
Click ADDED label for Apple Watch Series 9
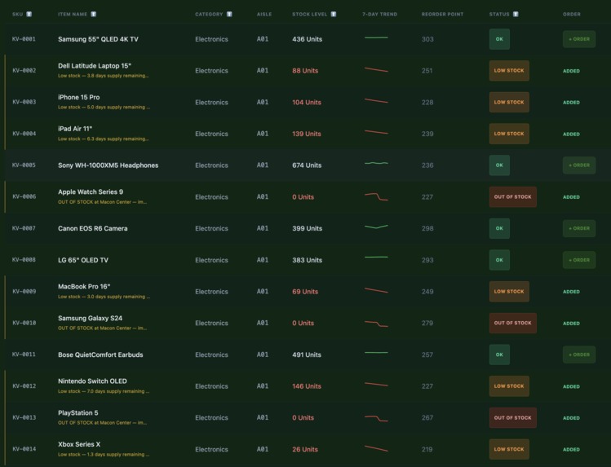[571, 197]
